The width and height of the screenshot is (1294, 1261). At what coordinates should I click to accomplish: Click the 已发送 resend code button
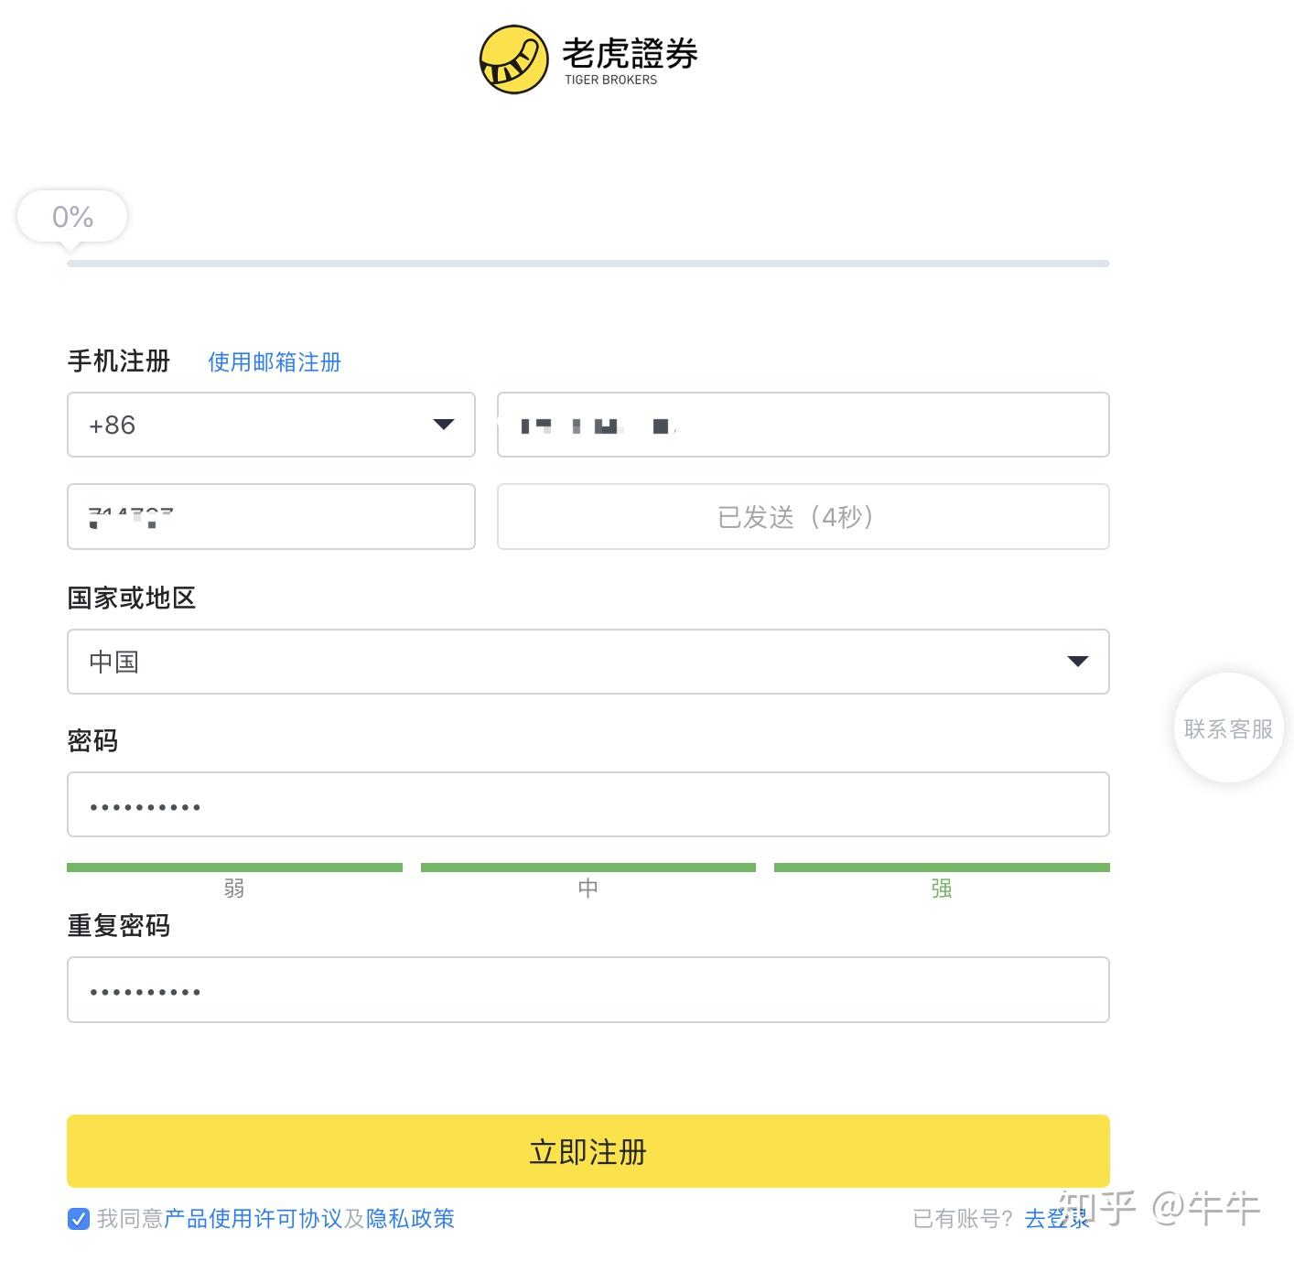tap(803, 517)
